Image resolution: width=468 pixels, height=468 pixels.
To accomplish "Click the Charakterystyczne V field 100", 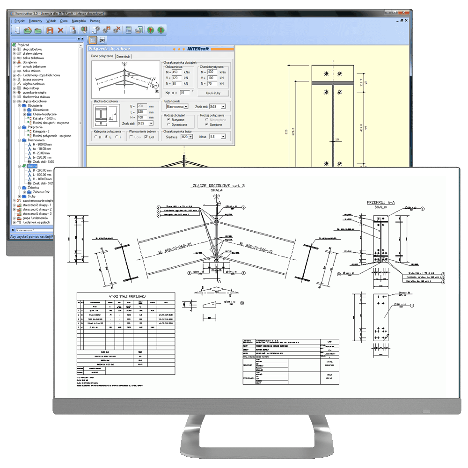I will pyautogui.click(x=212, y=78).
